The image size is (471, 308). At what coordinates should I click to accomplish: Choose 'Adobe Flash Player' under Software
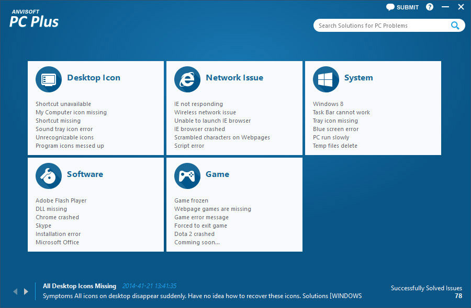coord(61,200)
